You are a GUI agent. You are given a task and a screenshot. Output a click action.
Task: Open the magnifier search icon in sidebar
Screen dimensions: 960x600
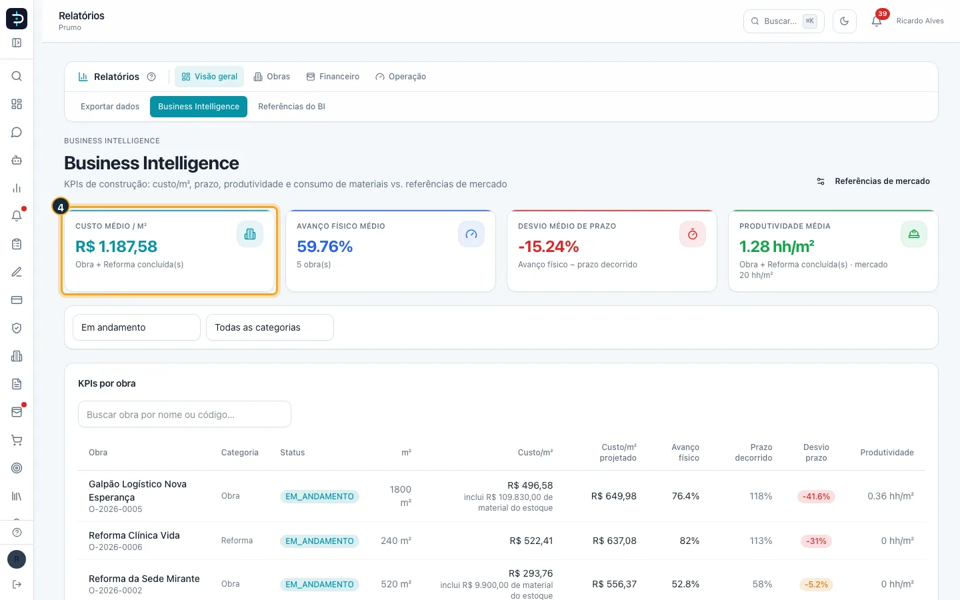tap(17, 76)
